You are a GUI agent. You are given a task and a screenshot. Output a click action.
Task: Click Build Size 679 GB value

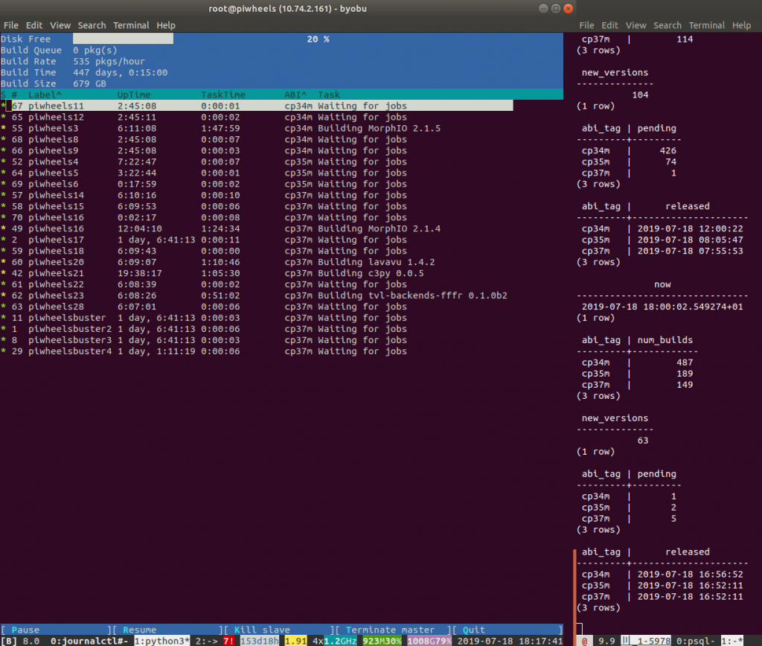click(89, 83)
